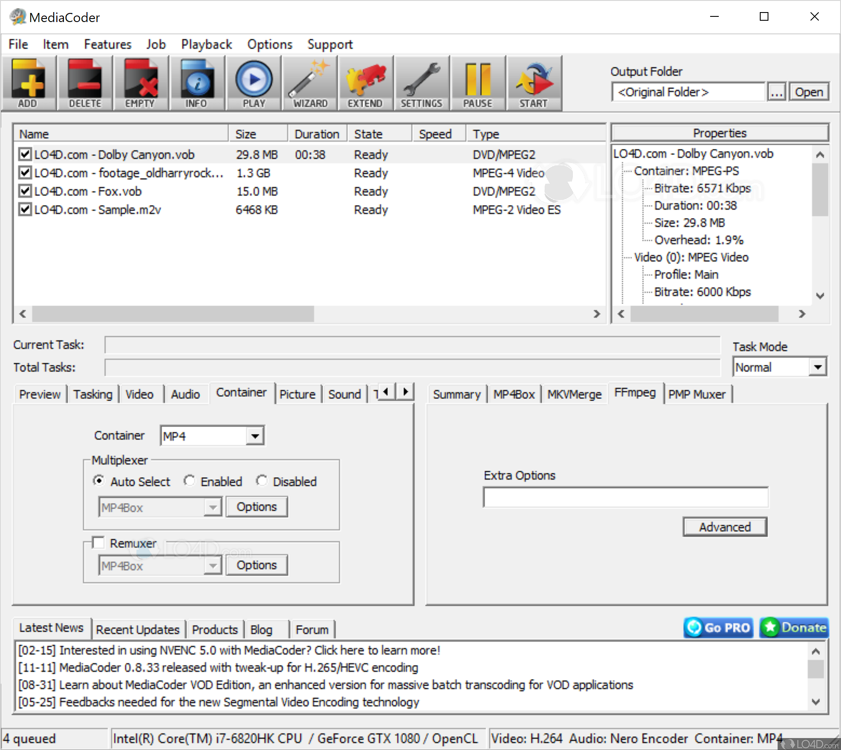Click the Advanced button in Extra Options
Image resolution: width=841 pixels, height=750 pixels.
click(x=725, y=527)
